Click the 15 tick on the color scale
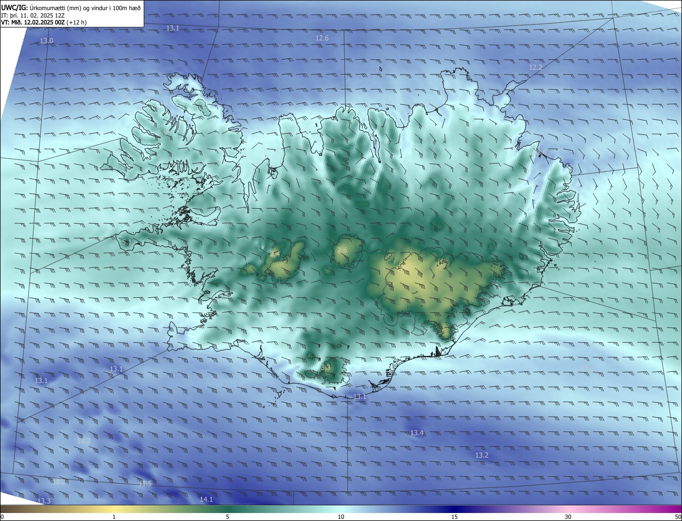The width and height of the screenshot is (682, 521). click(454, 517)
